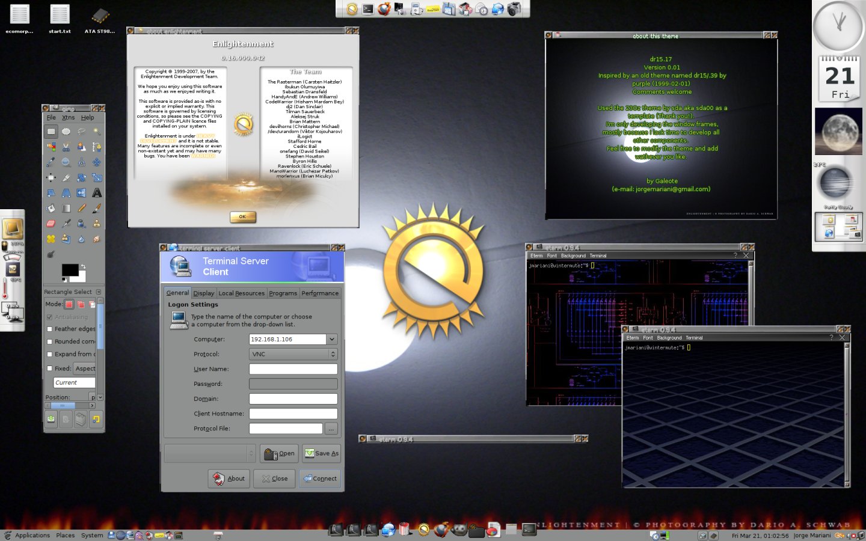Select the Zoom magnifier tool in GIMP
Image resolution: width=866 pixels, height=541 pixels.
click(x=66, y=162)
